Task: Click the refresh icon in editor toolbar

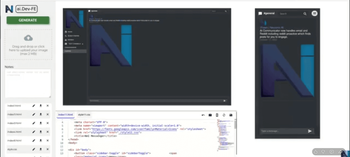Action: (224, 115)
